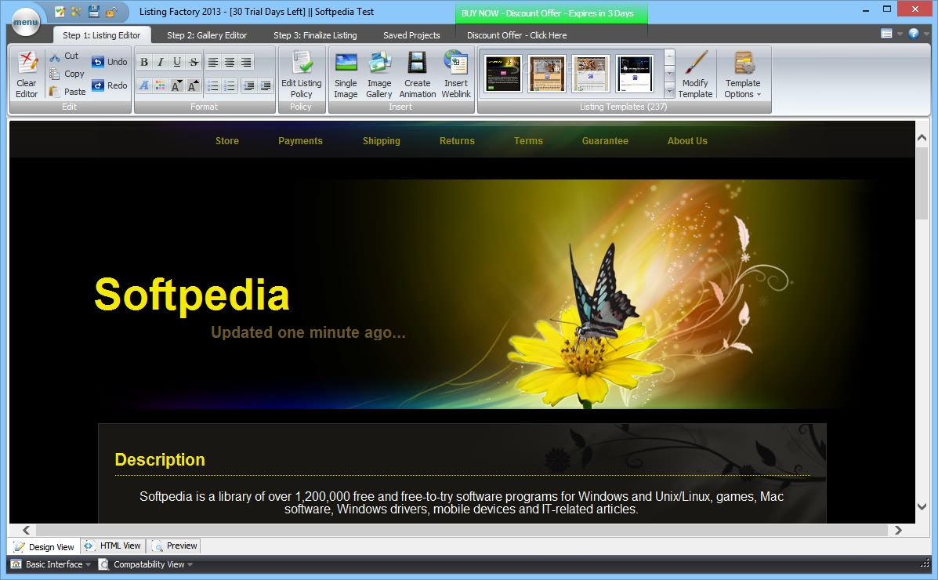
Task: Insert a Single Image
Action: point(346,75)
